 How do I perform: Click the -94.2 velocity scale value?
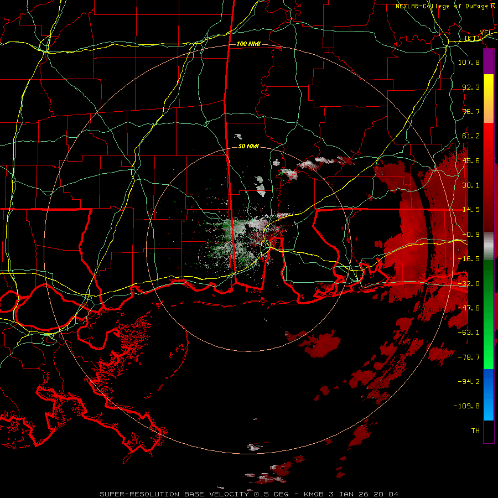(x=469, y=382)
